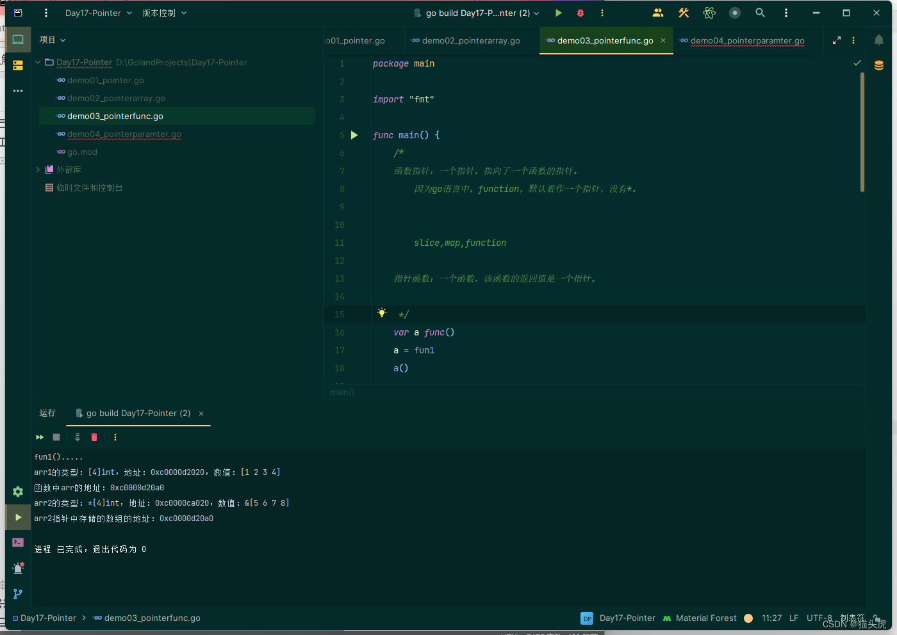
Task: Click the green inspections checkmark in the editor
Action: [x=857, y=63]
